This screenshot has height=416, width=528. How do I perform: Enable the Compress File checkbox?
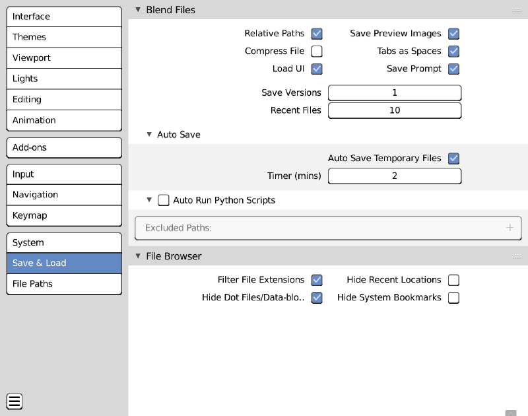pos(317,52)
